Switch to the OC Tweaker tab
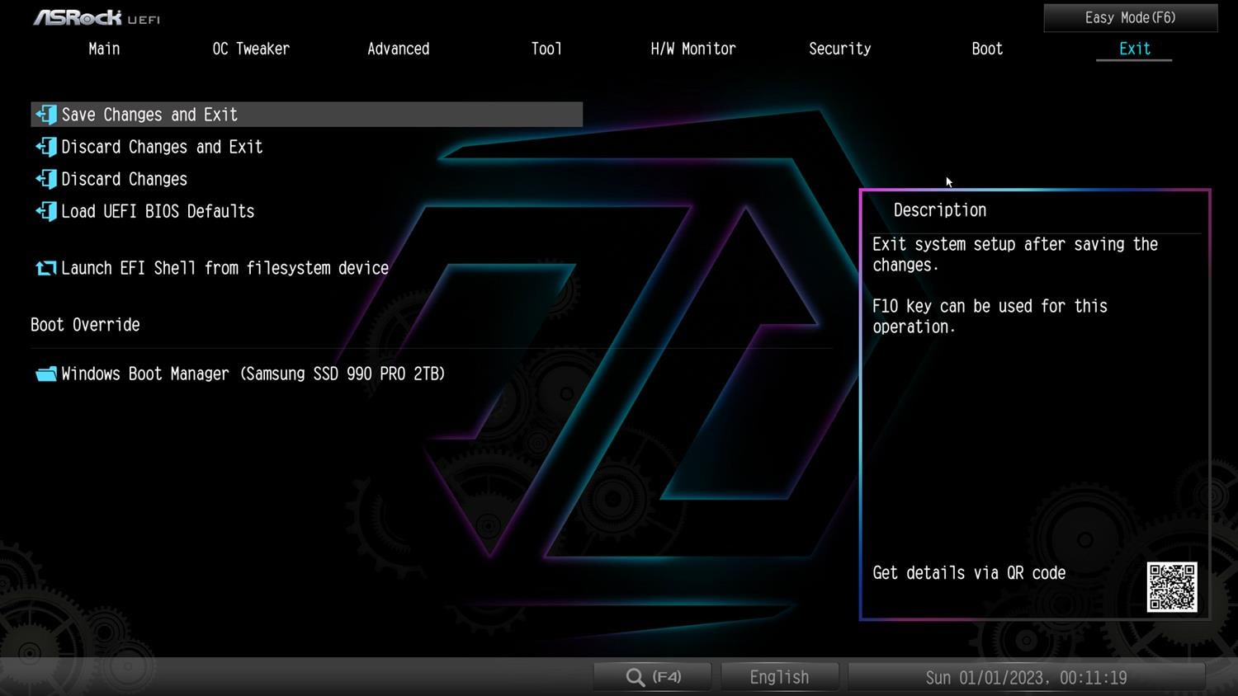1238x696 pixels. tap(251, 49)
